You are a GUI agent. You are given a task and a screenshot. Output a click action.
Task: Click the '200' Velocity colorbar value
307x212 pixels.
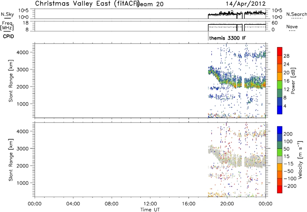click(288, 134)
